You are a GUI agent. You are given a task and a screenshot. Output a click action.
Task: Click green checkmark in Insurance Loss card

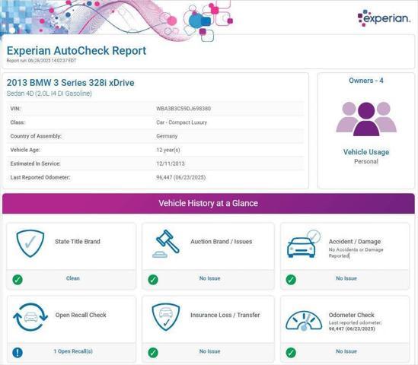click(x=153, y=353)
